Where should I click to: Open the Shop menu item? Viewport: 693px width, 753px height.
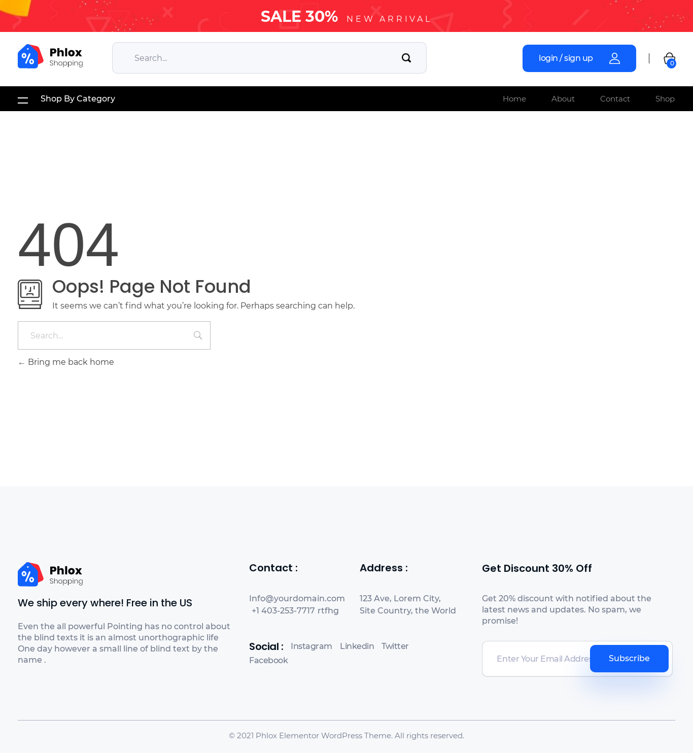click(x=665, y=99)
